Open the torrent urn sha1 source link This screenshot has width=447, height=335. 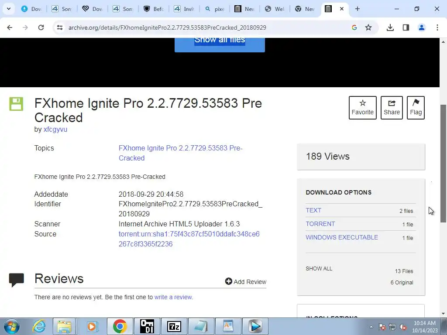189,239
